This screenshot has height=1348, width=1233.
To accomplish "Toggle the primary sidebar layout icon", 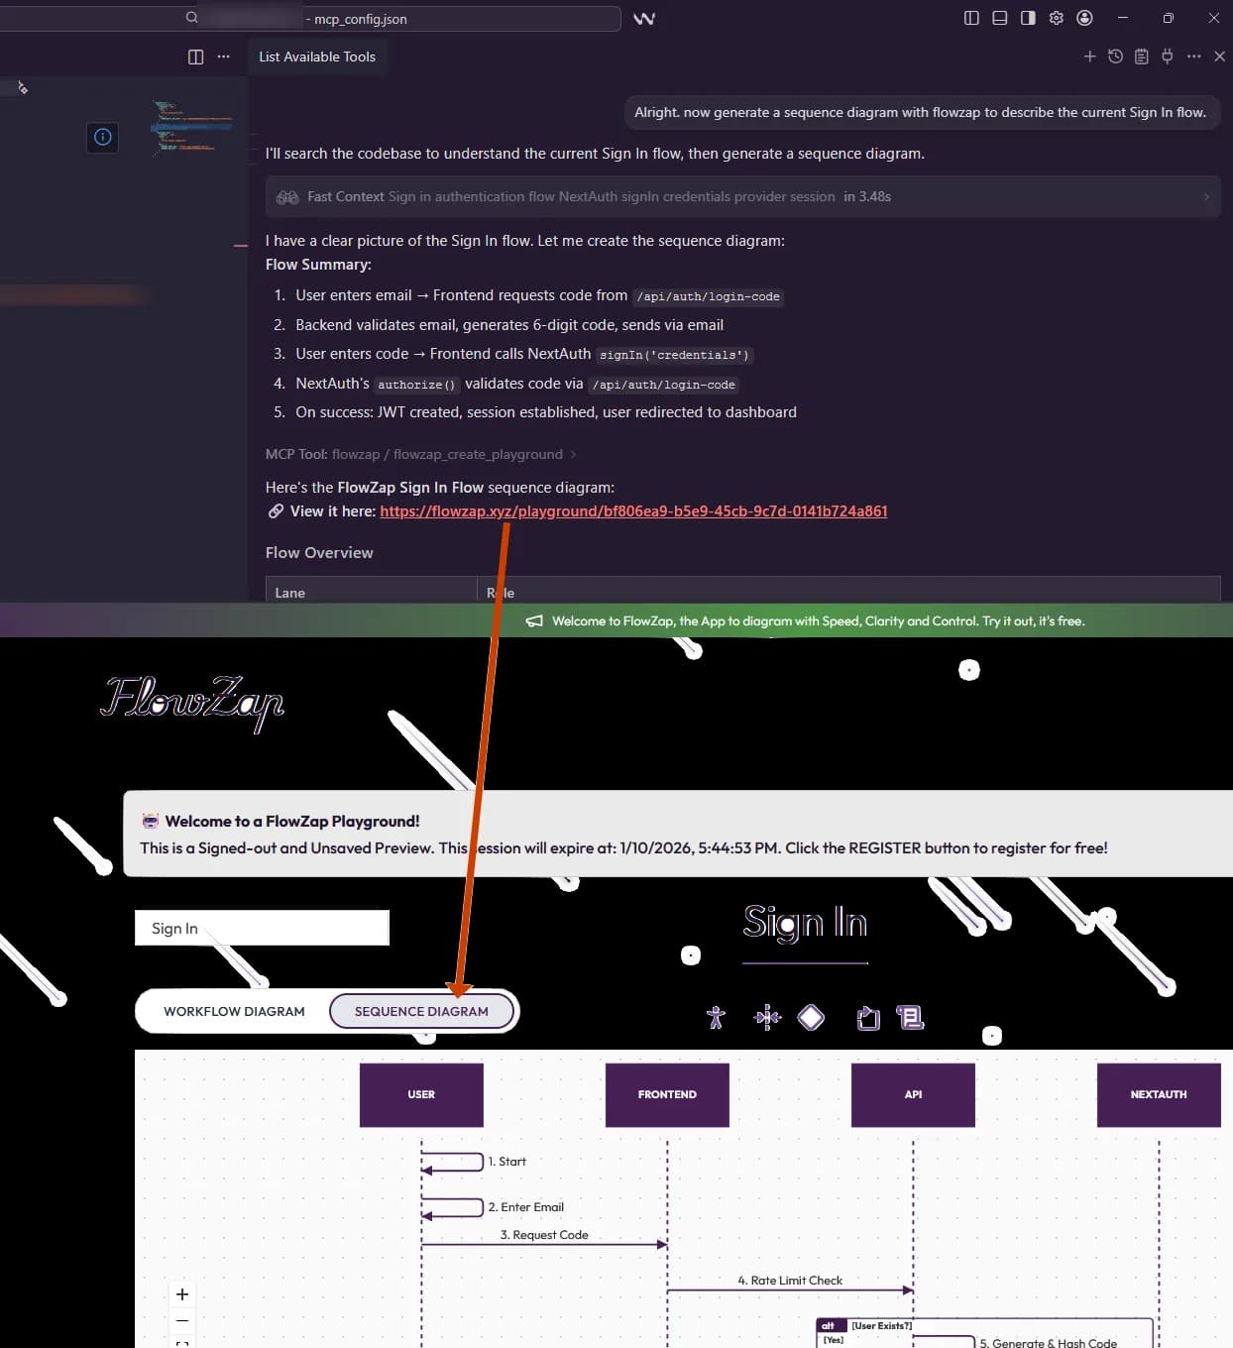I will [971, 18].
